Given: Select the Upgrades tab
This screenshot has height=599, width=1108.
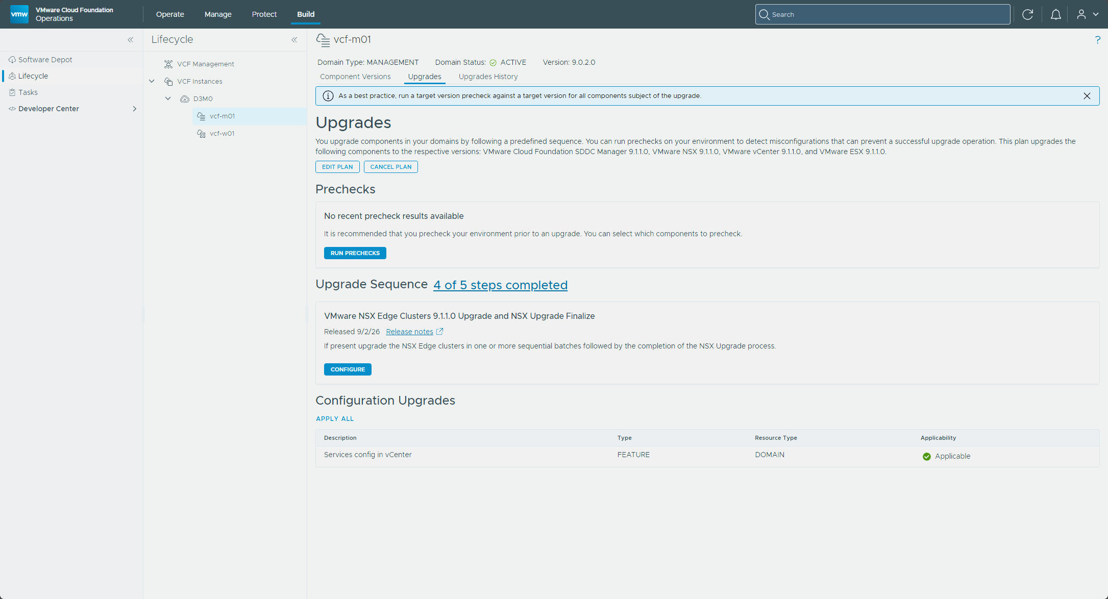Looking at the screenshot, I should pos(425,77).
